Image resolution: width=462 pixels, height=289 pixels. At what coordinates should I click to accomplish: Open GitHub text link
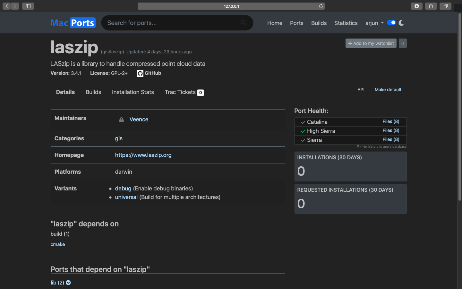pos(153,73)
